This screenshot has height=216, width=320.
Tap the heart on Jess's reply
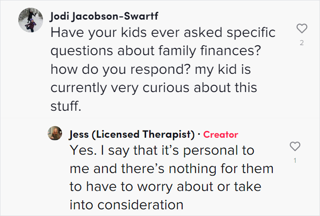tap(295, 146)
